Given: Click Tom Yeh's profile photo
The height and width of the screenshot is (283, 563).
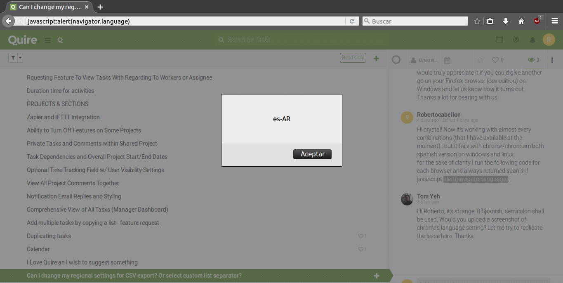Looking at the screenshot, I should point(407,199).
